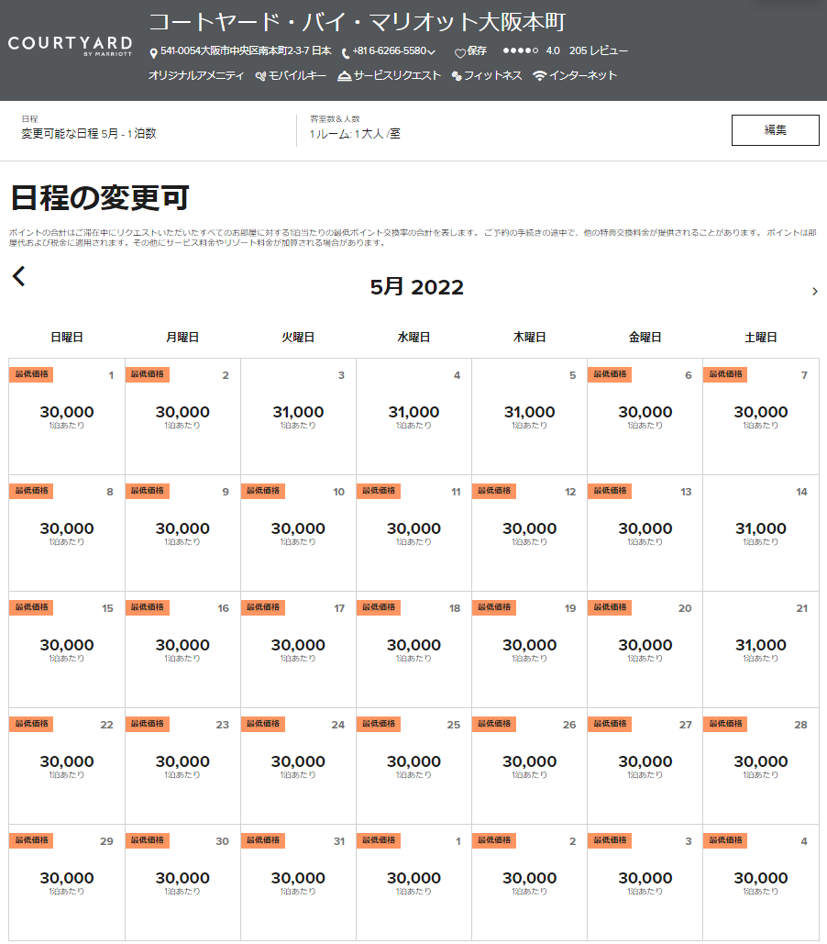Go to next month with right arrow

click(814, 292)
